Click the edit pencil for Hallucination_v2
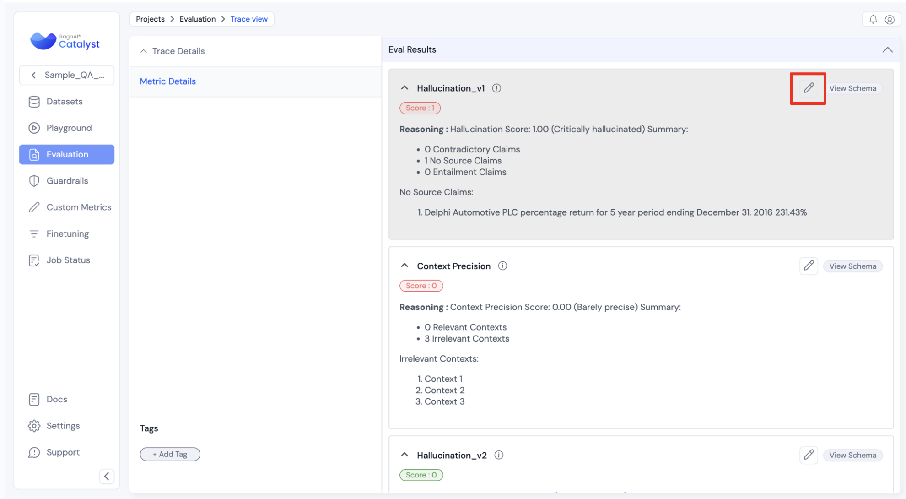 [x=808, y=455]
